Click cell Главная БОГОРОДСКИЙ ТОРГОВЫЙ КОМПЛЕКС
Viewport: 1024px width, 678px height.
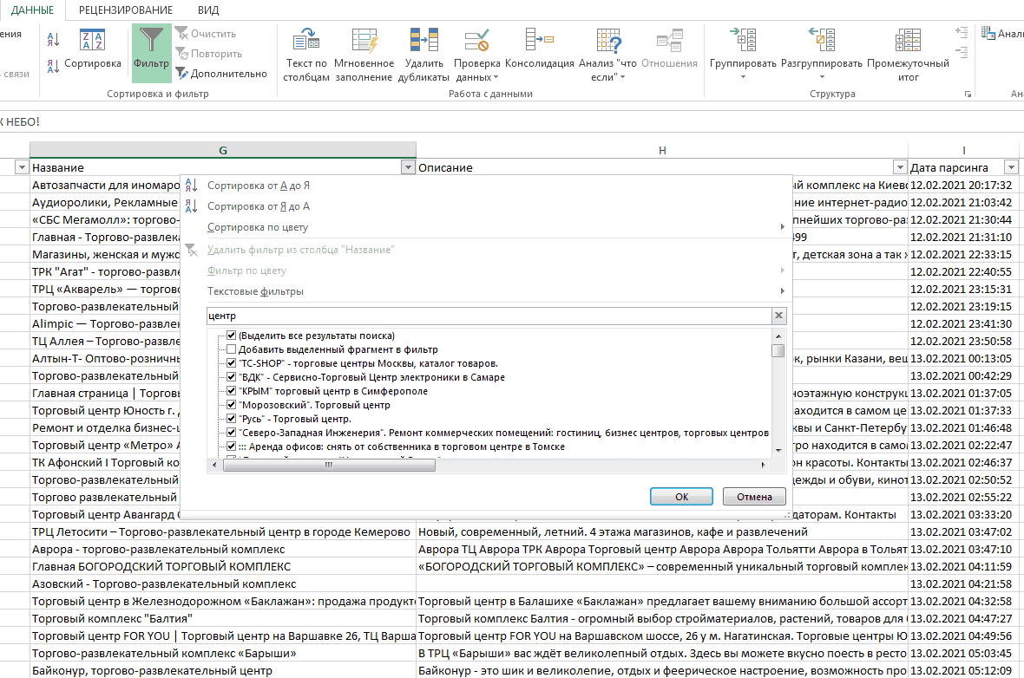[223, 566]
